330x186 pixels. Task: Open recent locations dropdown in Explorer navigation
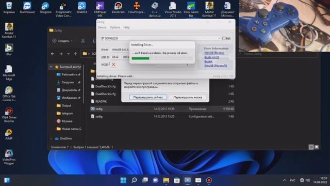coord(69,54)
